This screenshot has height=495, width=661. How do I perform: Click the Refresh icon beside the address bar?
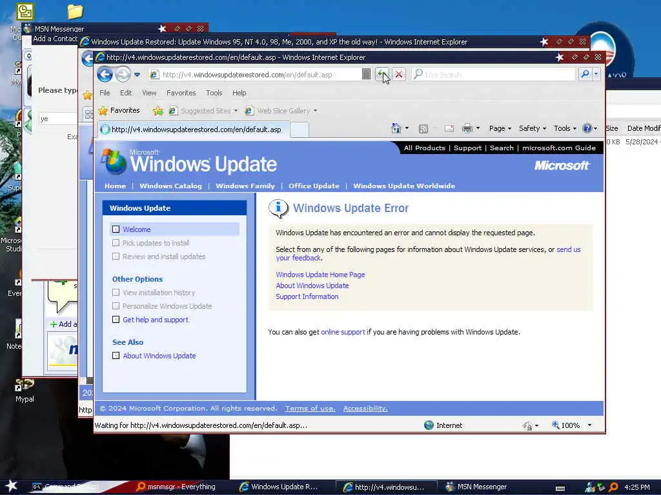[382, 75]
